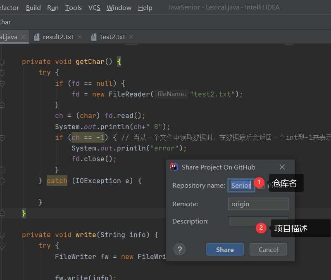331x280 pixels.
Task: Click the IOException type name
Action: pyautogui.click(x=98, y=181)
